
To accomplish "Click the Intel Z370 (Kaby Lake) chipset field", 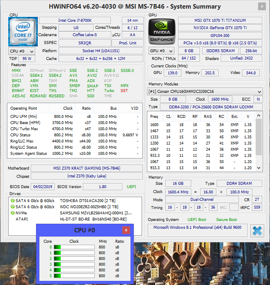I will (x=87, y=176).
